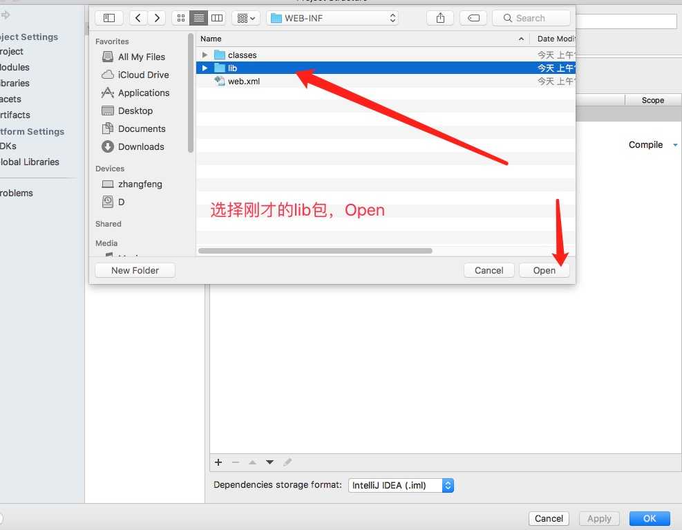The image size is (682, 530).
Task: Expand the lib folder triangle
Action: click(205, 68)
